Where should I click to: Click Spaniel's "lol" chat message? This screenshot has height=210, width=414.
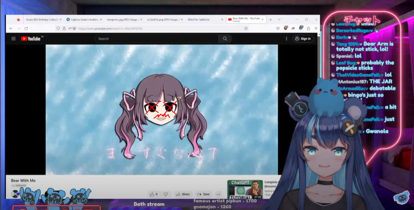click(x=358, y=56)
